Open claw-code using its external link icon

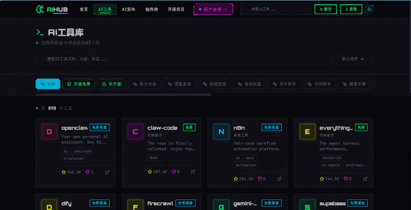[x=193, y=172]
